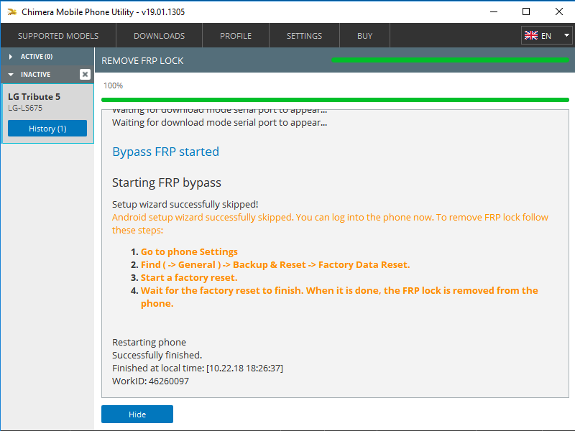Click step 'Start a factory reset.'

tap(189, 278)
